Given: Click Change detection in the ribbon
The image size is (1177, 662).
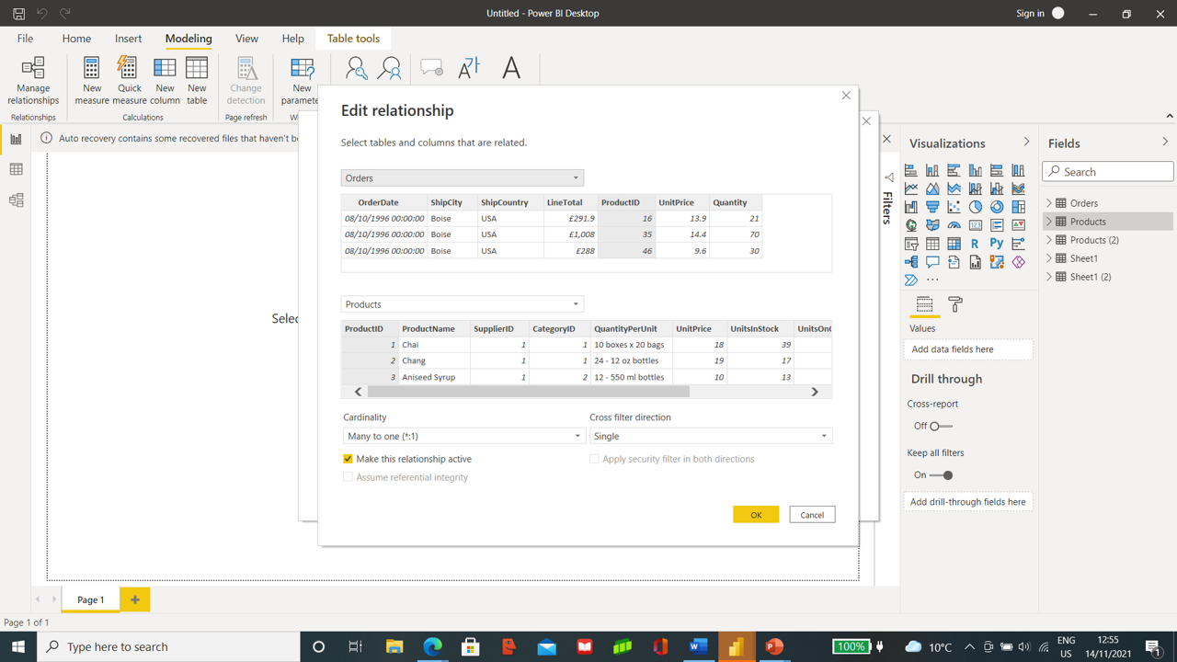Looking at the screenshot, I should 246,81.
